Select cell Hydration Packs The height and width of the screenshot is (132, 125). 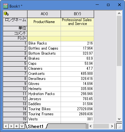coord(44,94)
